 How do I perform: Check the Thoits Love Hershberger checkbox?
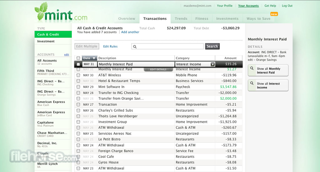click(x=78, y=116)
